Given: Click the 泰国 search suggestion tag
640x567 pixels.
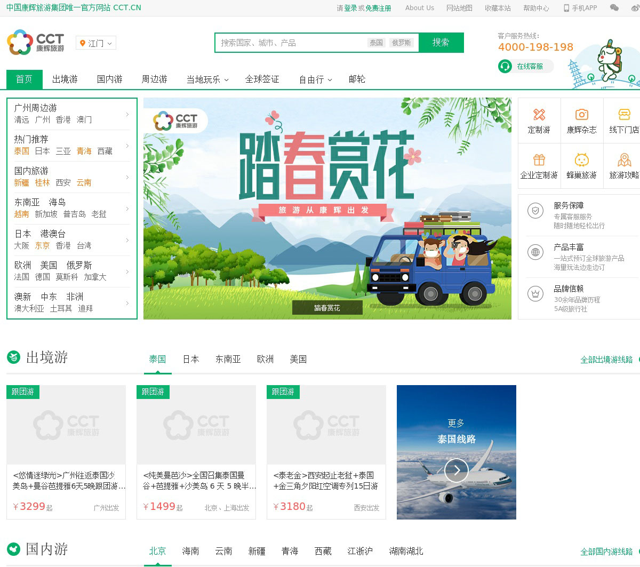Looking at the screenshot, I should (x=377, y=43).
